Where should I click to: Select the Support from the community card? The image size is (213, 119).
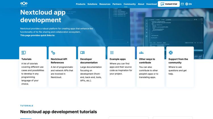[180, 67]
